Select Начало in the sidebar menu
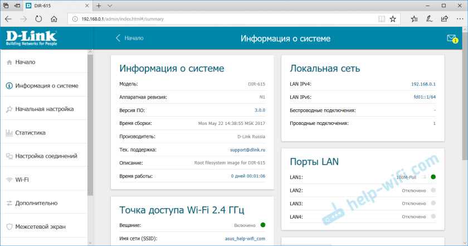The image size is (468, 246). click(25, 62)
